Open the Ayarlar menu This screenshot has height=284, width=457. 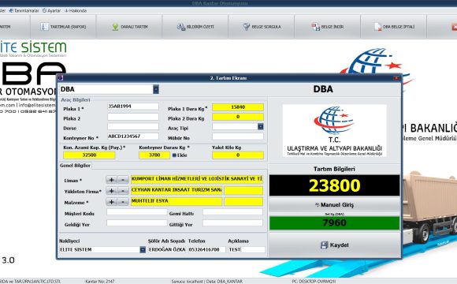51,10
